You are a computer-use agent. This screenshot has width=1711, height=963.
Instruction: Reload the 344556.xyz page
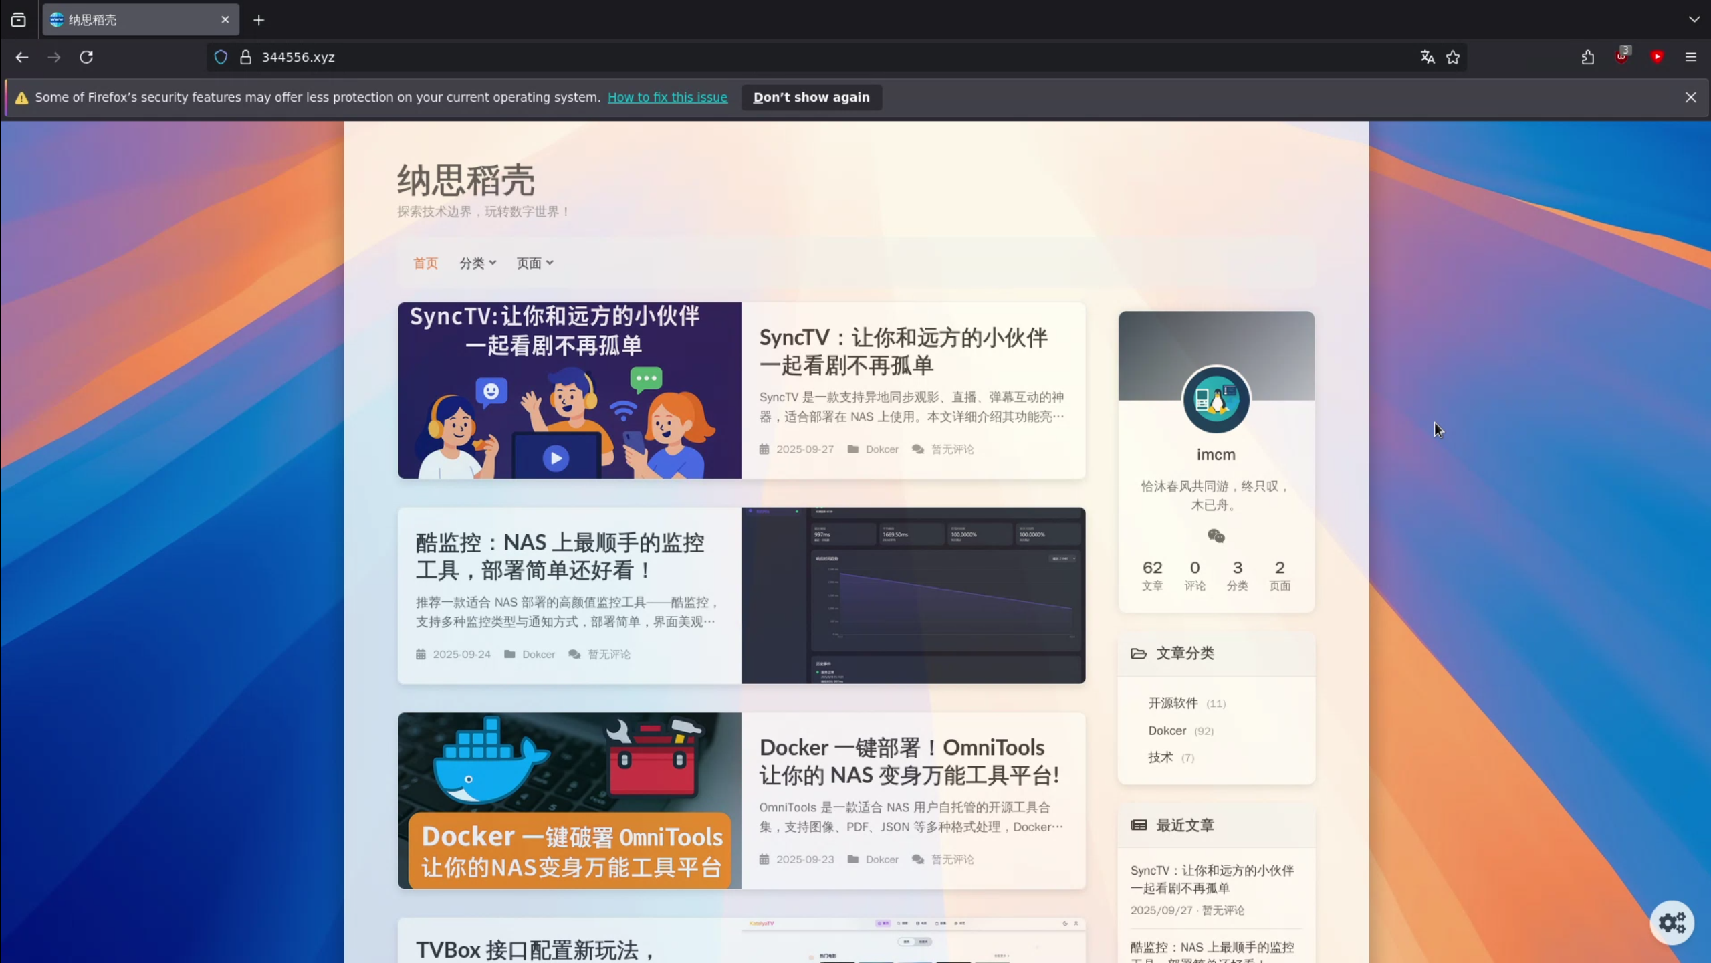click(86, 58)
